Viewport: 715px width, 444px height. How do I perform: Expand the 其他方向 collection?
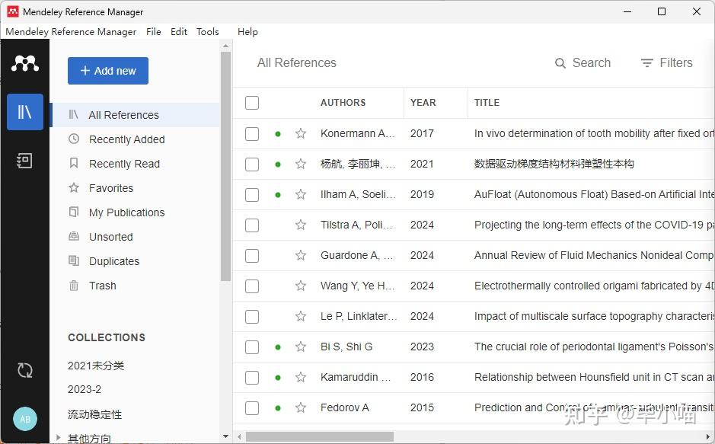59,438
